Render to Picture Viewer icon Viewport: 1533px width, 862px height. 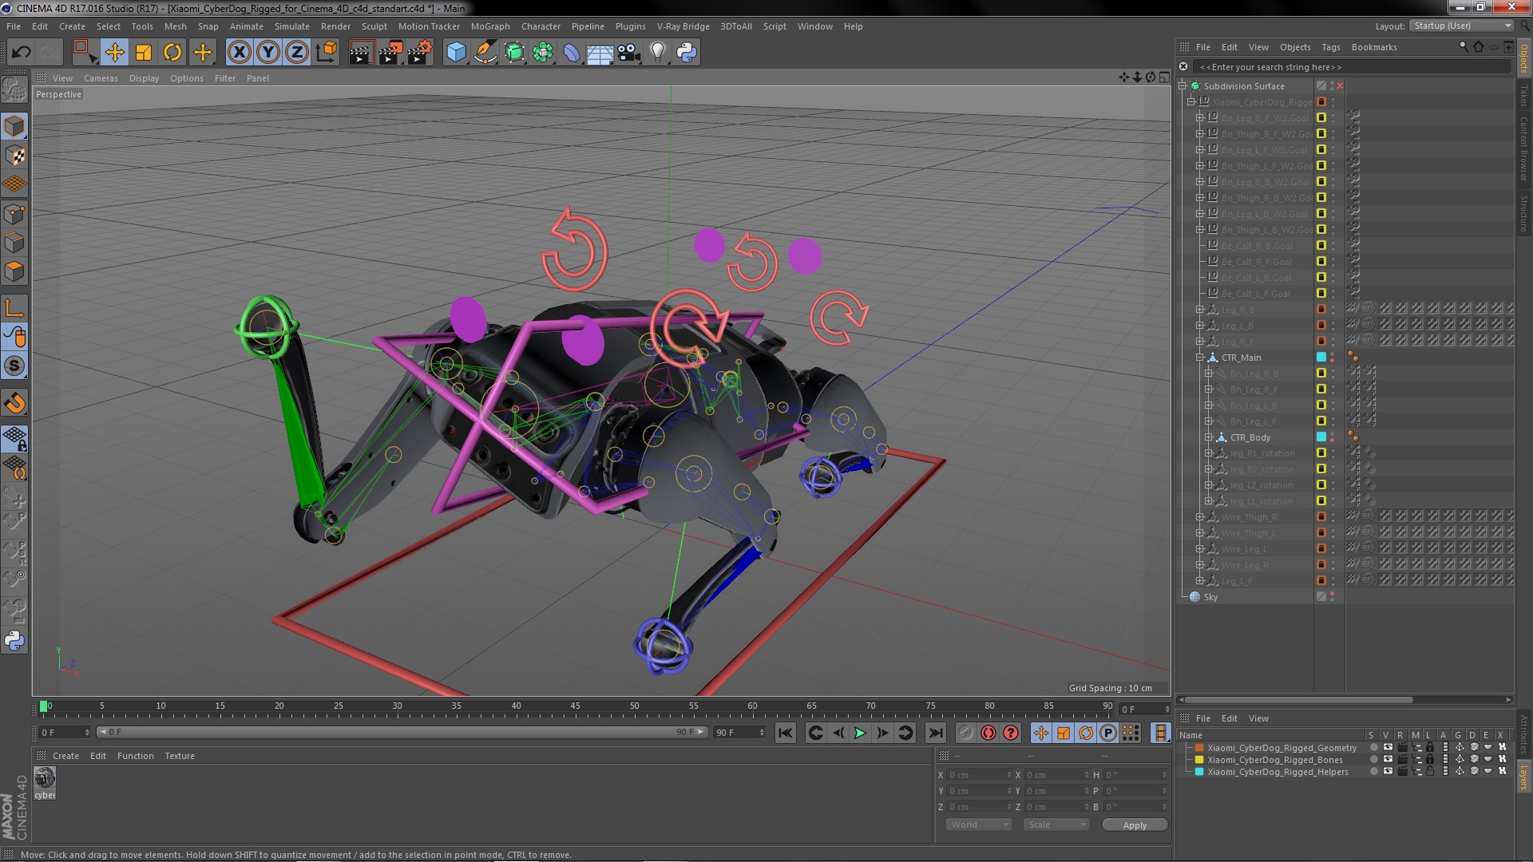(x=390, y=53)
